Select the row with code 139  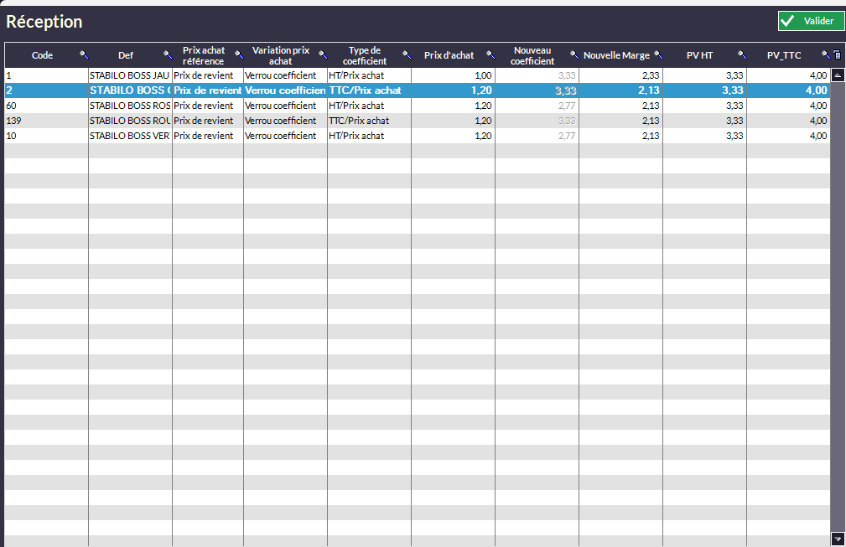click(46, 121)
